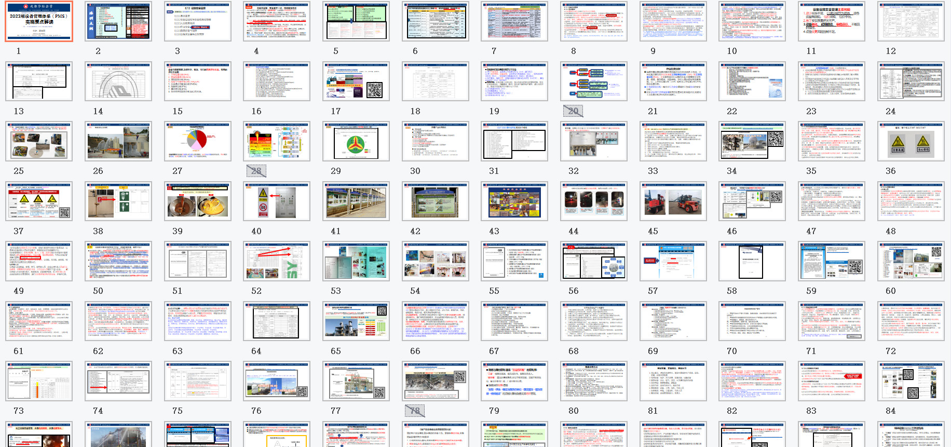Pick slide 44 with four dark photos
Image resolution: width=951 pixels, height=447 pixels.
[x=593, y=201]
